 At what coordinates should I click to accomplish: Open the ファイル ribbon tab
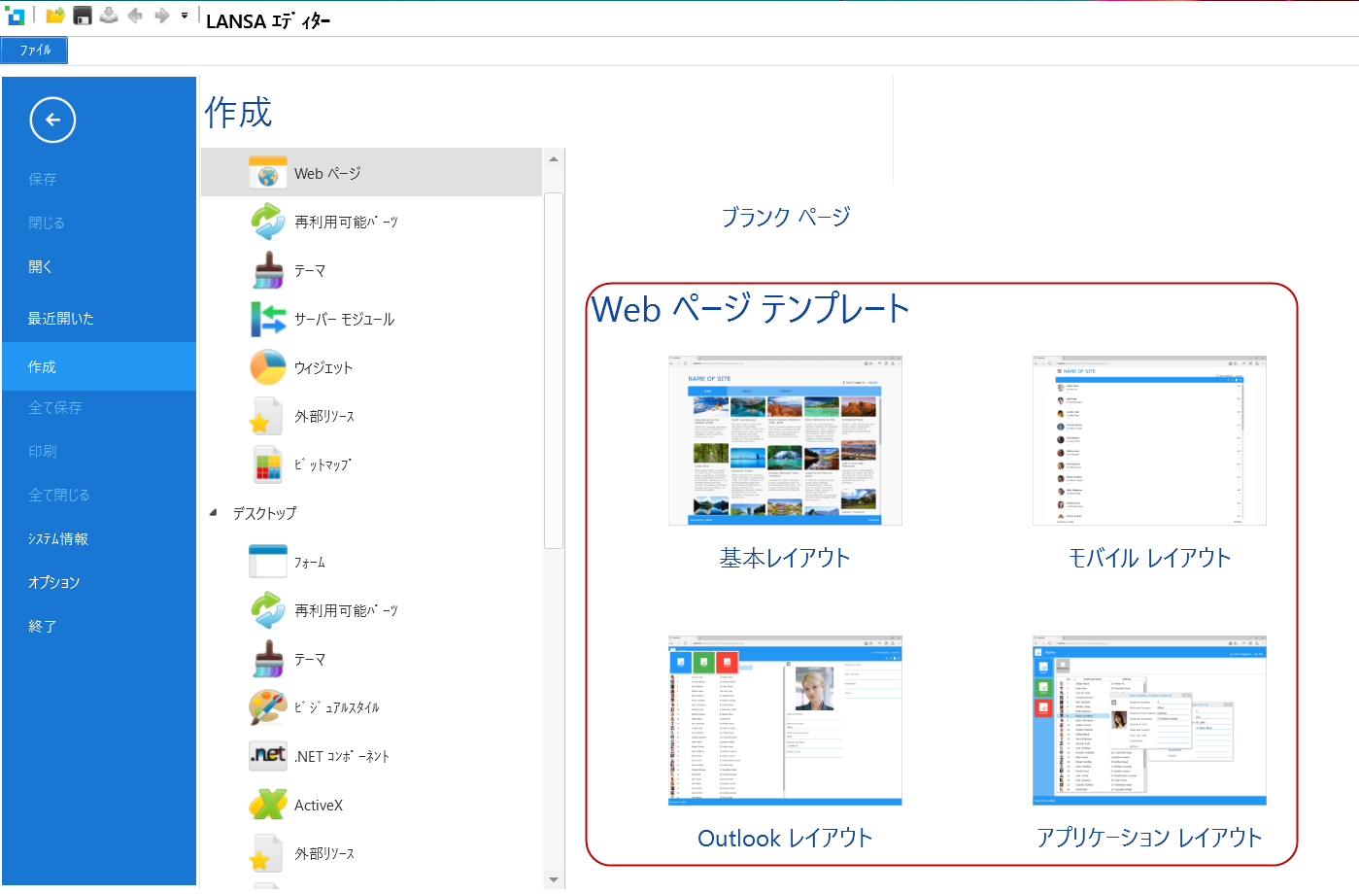click(35, 50)
